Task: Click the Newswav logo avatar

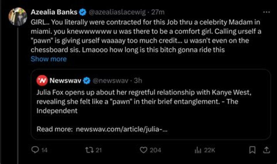Action: click(x=41, y=80)
